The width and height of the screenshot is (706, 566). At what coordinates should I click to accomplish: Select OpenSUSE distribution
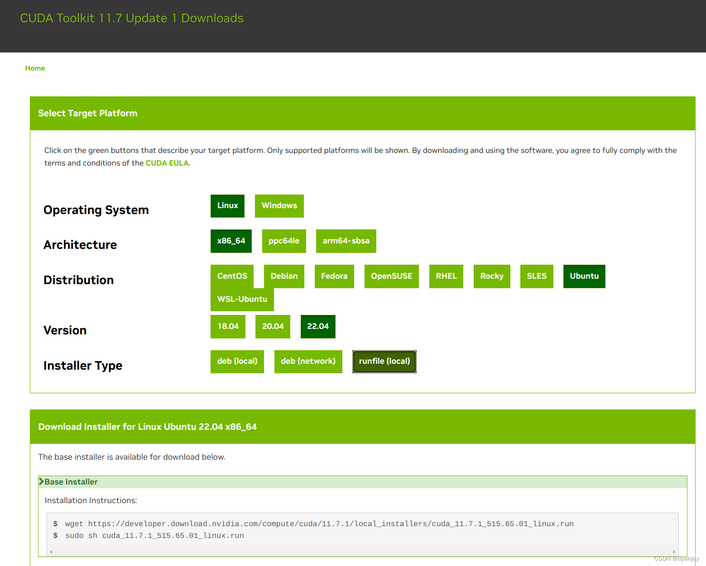tap(392, 276)
